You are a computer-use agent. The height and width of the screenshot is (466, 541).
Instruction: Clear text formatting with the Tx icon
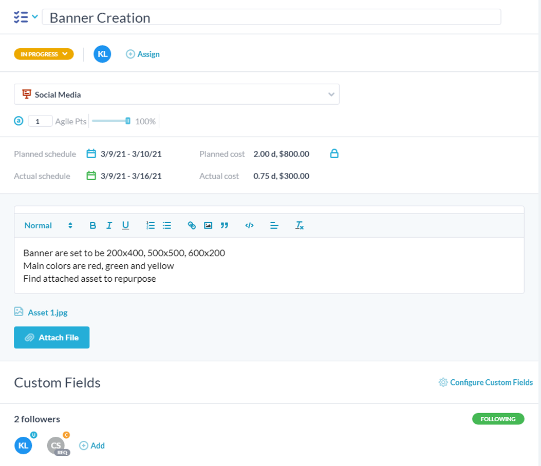[299, 225]
